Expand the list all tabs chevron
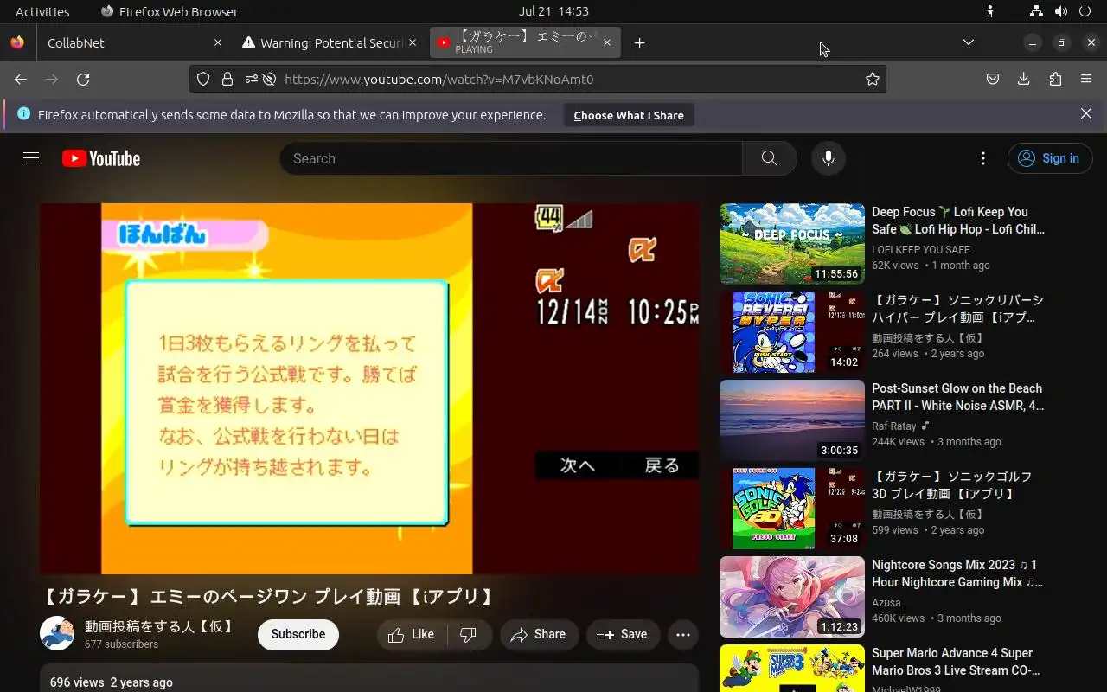 [x=969, y=42]
